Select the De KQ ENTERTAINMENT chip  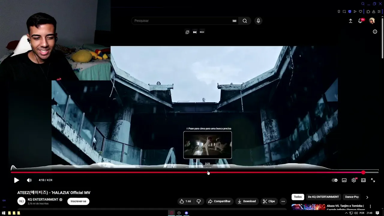pyautogui.click(x=323, y=197)
